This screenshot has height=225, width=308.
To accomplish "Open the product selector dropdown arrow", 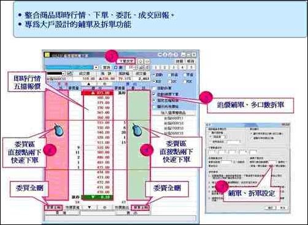I will pyautogui.click(x=96, y=67).
